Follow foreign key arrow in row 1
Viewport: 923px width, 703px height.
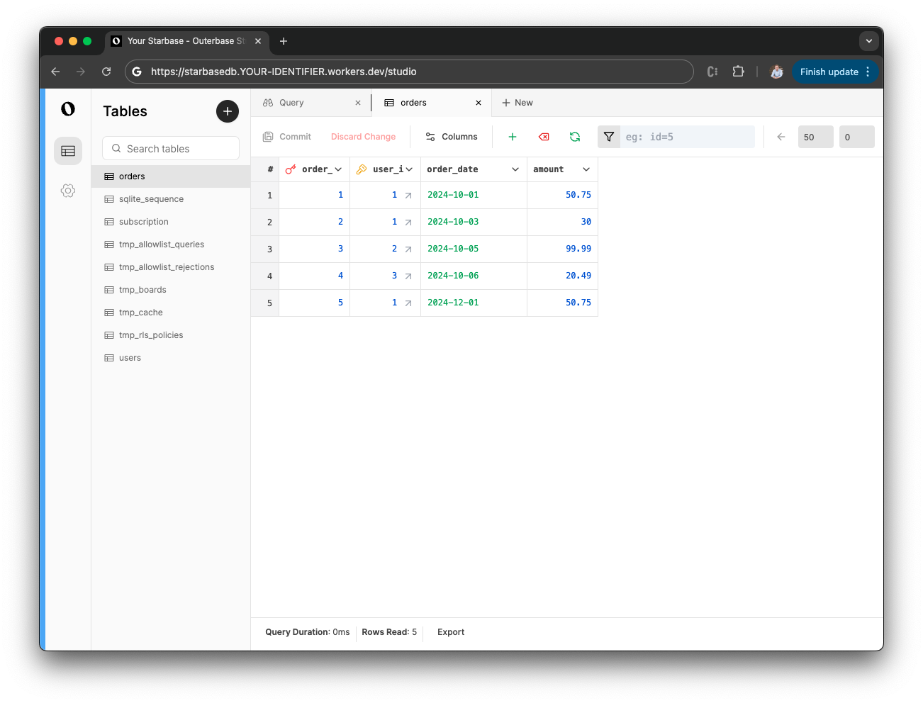click(408, 196)
